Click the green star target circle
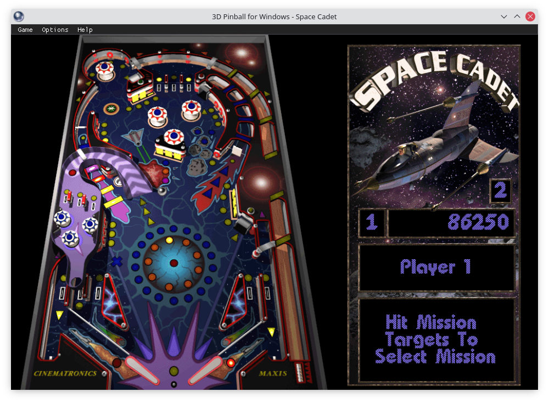Viewport: 549px width, 403px height. (x=111, y=109)
